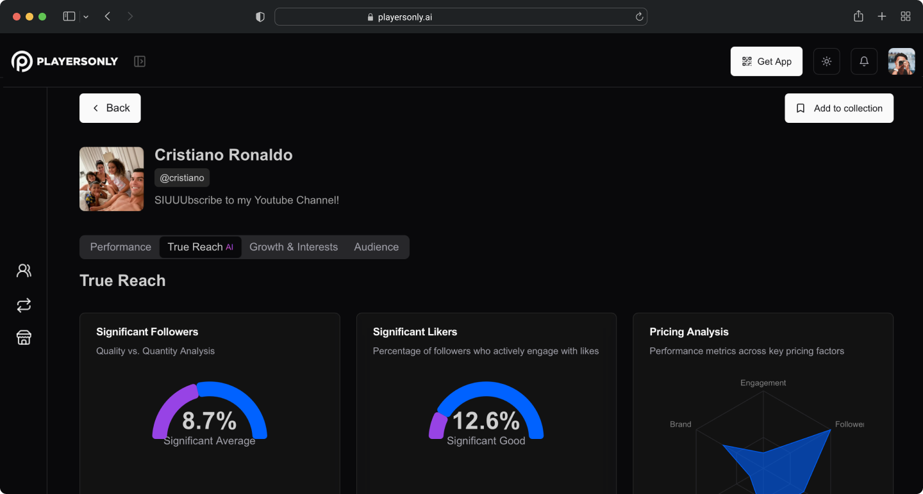The image size is (923, 494).
Task: Open the Audience tab
Action: 376,247
